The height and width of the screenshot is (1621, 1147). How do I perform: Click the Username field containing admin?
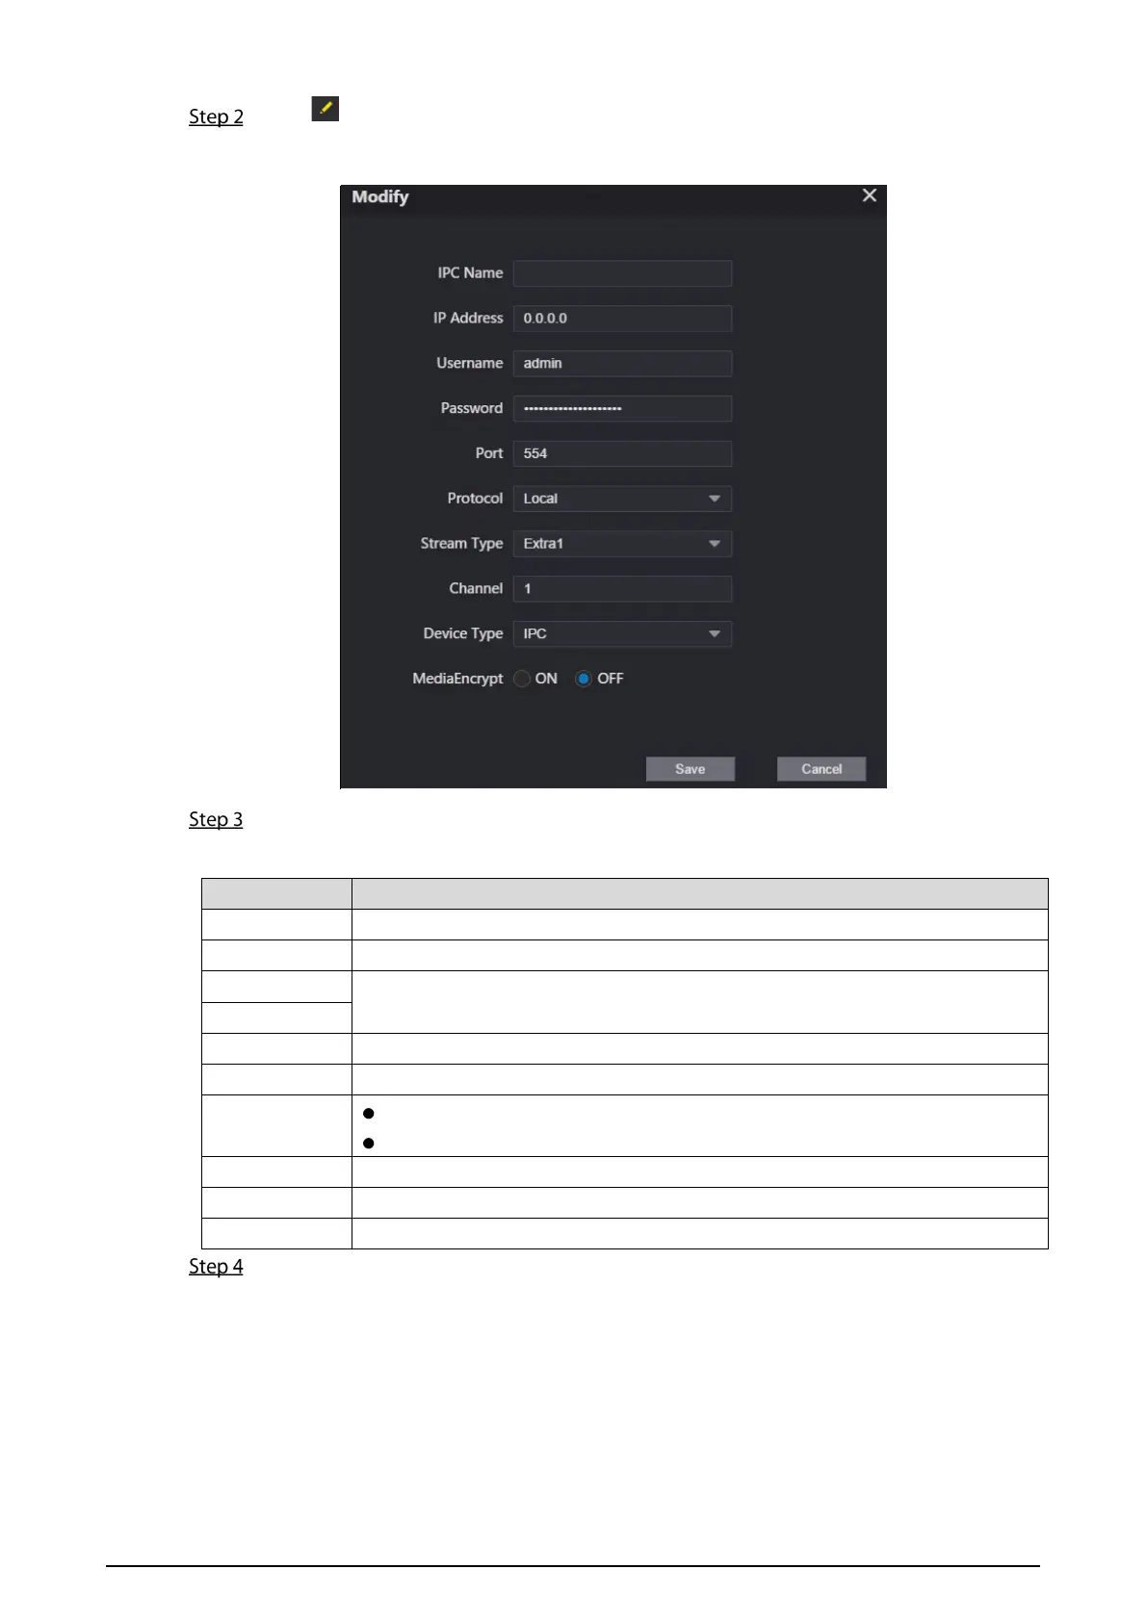[x=622, y=364]
